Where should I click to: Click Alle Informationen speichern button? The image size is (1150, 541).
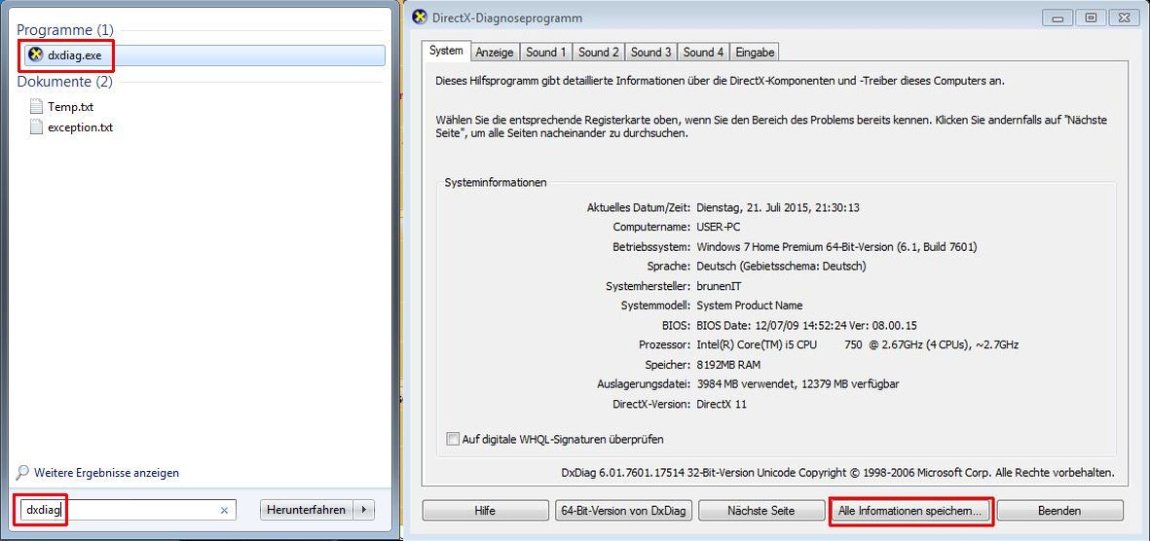pos(909,510)
